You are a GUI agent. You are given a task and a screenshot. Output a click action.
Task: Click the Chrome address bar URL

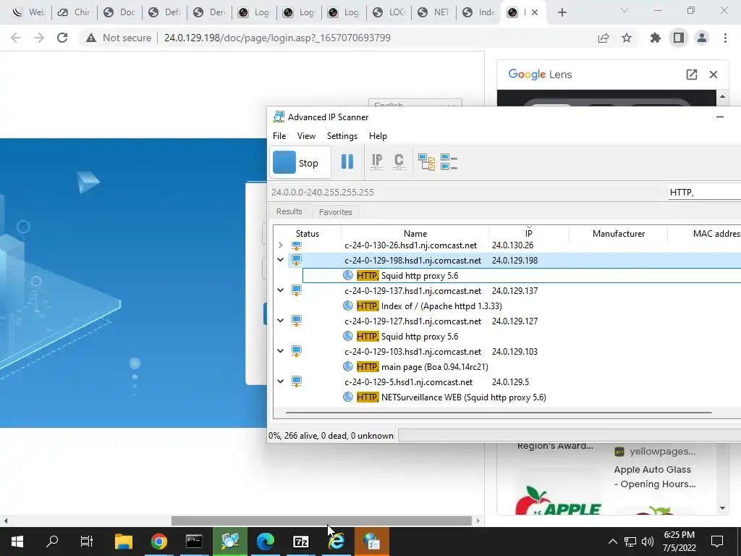tap(277, 38)
